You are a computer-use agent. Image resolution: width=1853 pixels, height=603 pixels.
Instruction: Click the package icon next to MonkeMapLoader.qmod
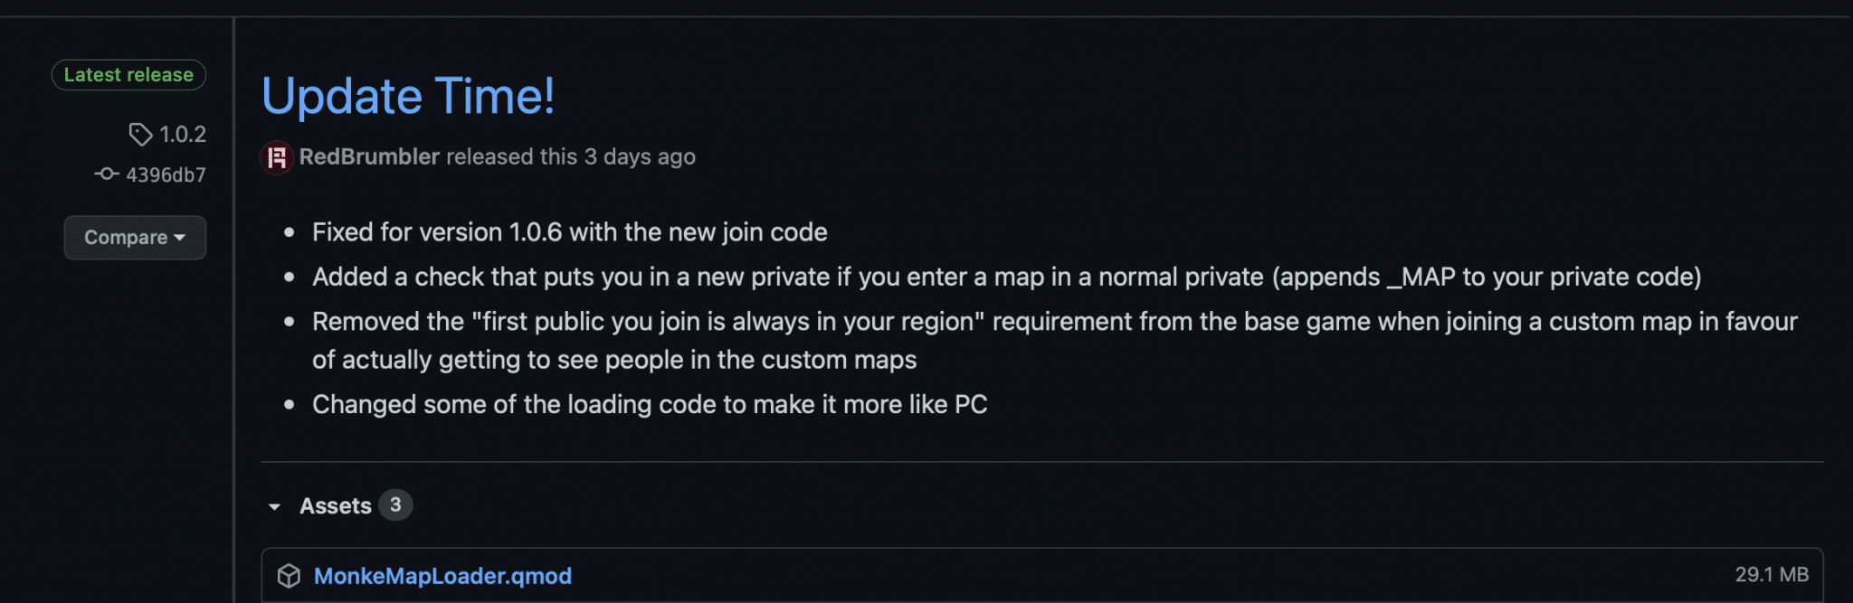[x=288, y=575]
